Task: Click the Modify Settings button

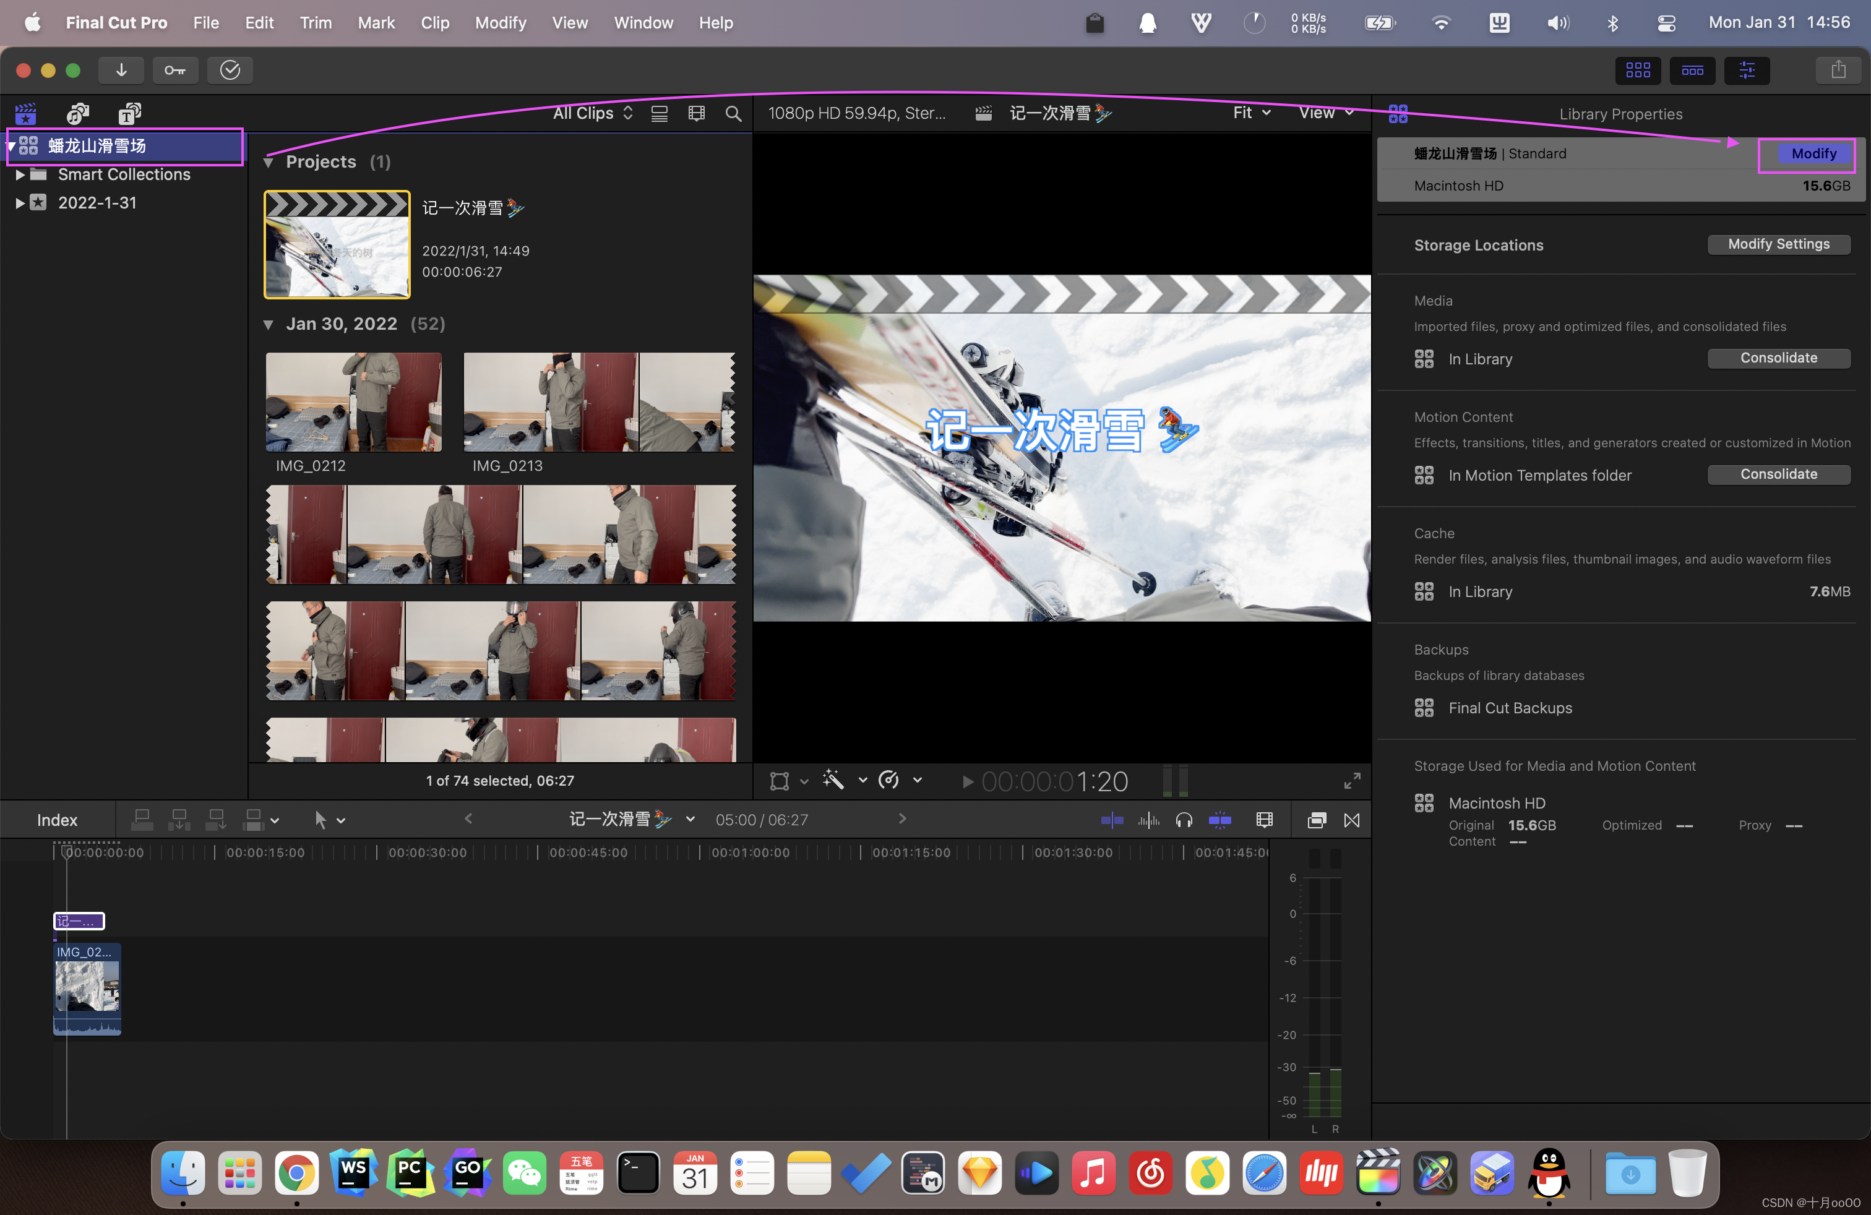Action: [x=1778, y=244]
